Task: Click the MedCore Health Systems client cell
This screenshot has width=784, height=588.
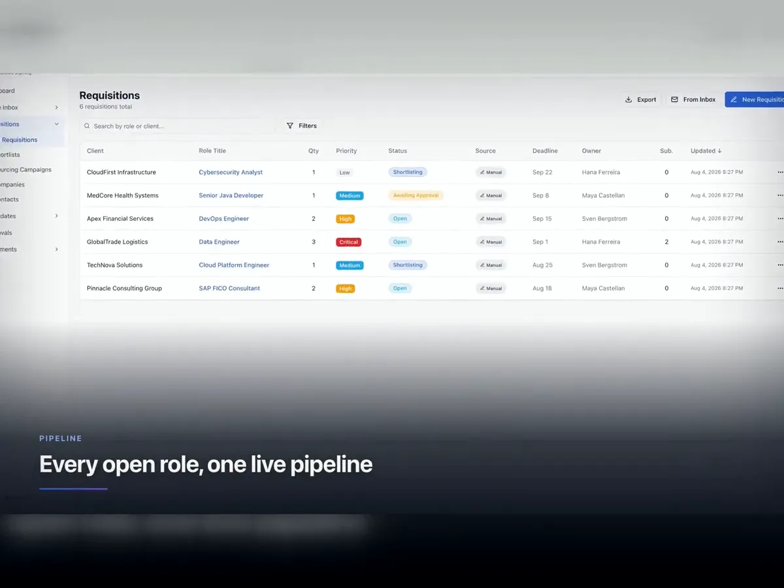Action: tap(123, 195)
